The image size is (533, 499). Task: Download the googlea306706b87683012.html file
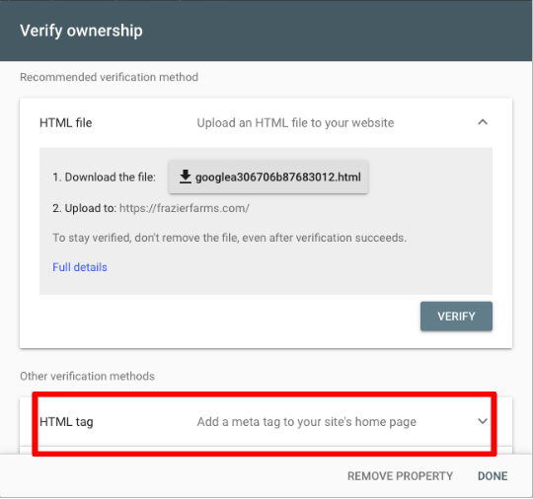point(268,177)
